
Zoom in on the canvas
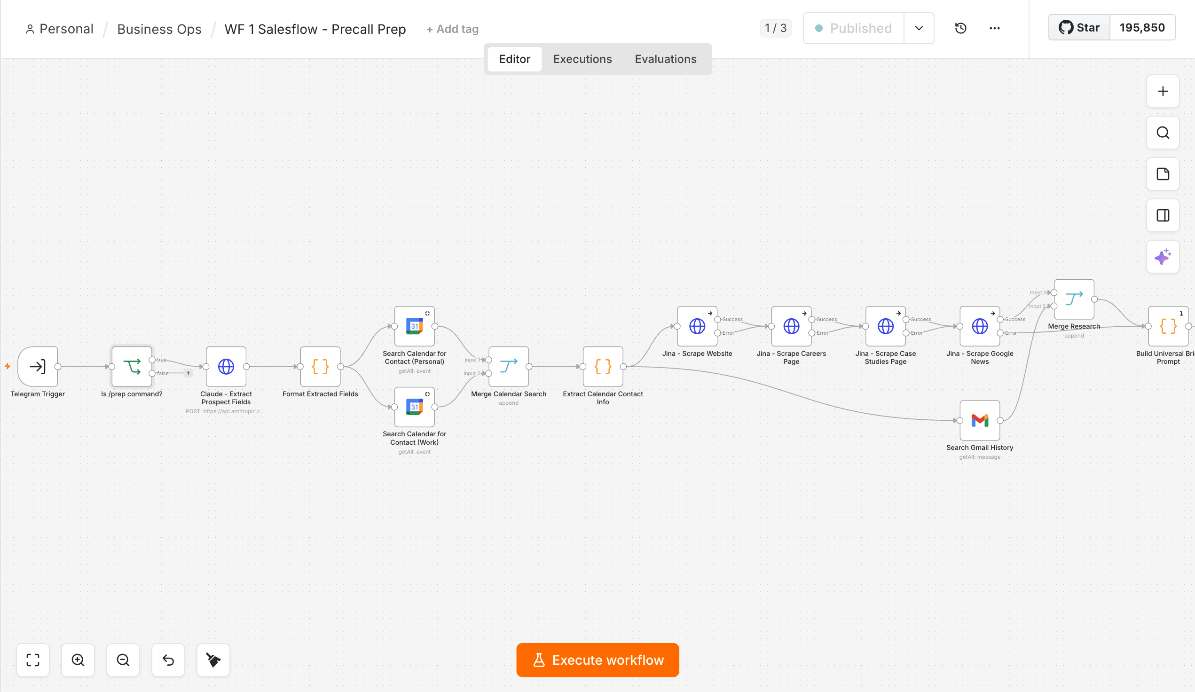(78, 660)
